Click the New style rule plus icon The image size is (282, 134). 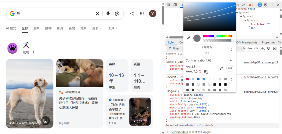(x=263, y=48)
